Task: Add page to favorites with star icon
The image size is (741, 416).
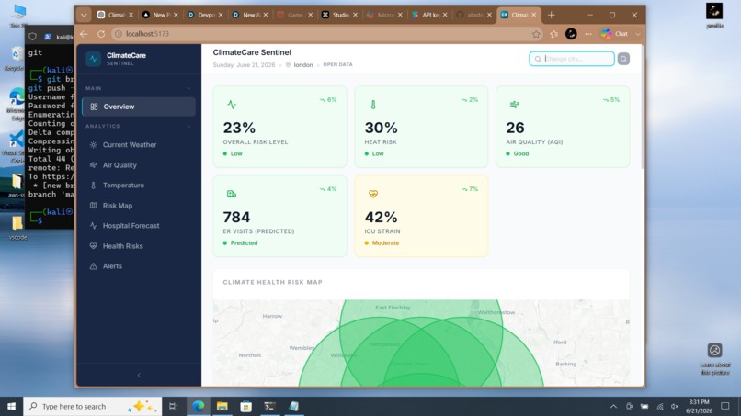Action: point(536,34)
